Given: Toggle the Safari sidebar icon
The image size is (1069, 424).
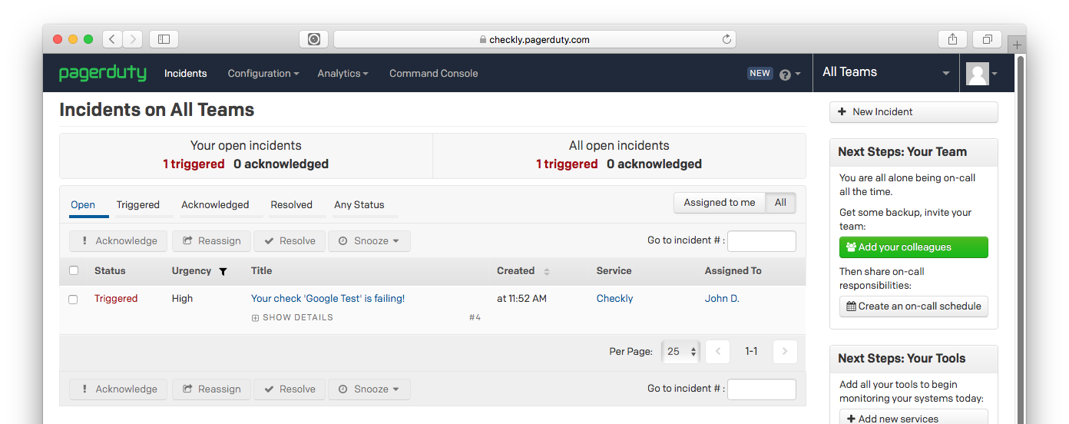Looking at the screenshot, I should coord(164,39).
